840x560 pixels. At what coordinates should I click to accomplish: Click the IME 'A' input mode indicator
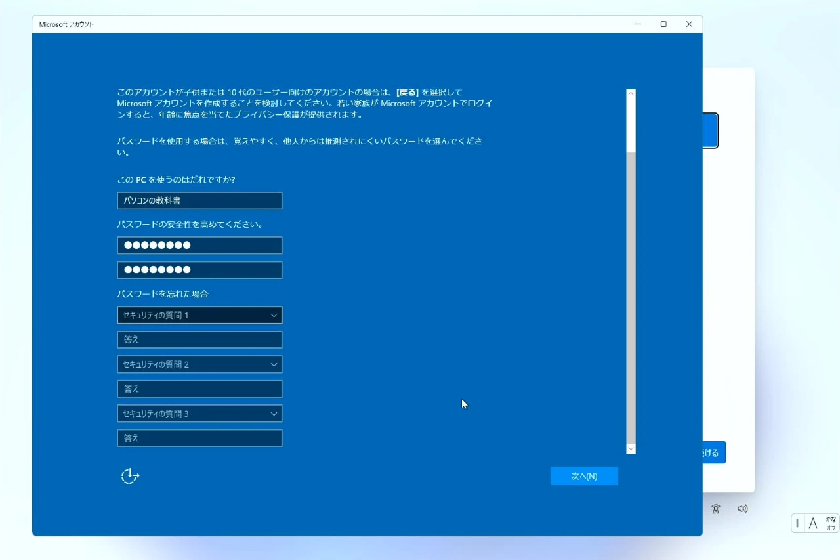coord(813,523)
